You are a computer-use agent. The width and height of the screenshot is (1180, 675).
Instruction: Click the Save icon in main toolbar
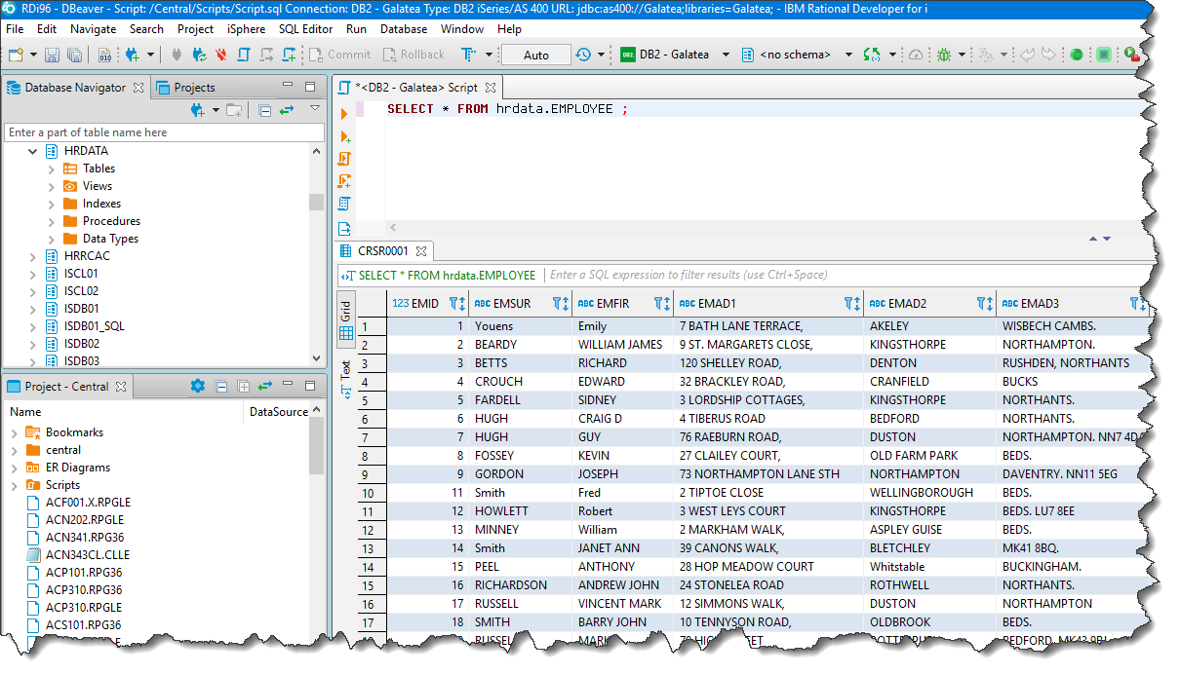pos(51,56)
